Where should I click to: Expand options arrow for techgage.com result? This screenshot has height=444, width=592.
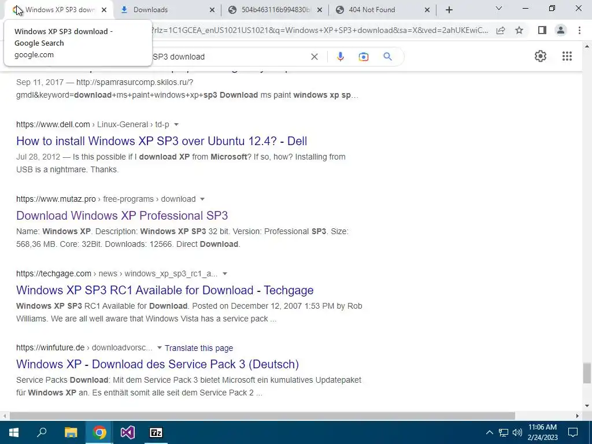[225, 273]
